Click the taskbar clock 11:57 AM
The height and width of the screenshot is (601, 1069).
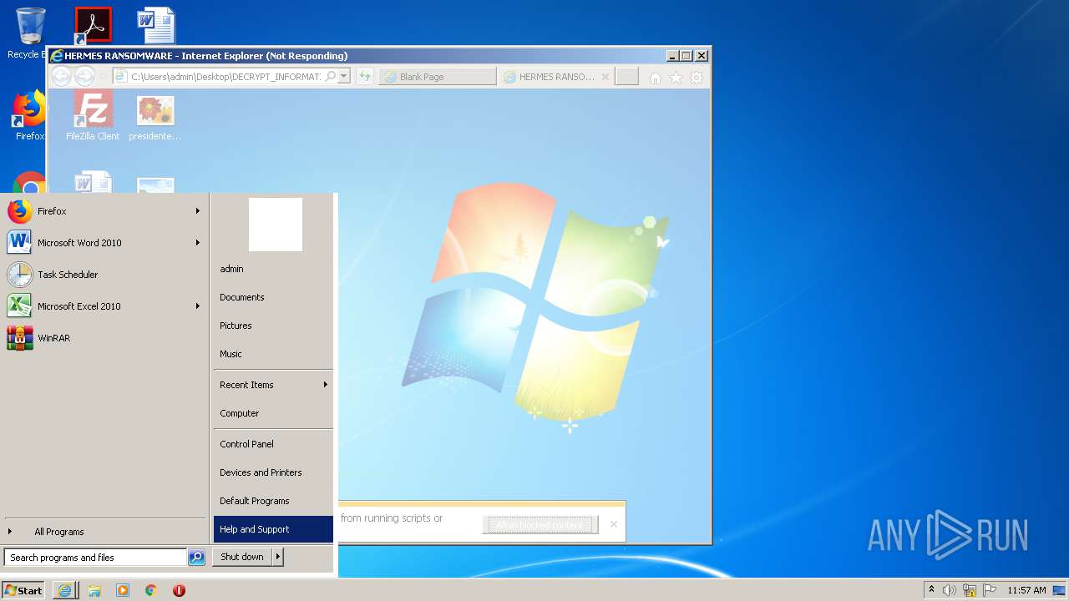(1026, 590)
